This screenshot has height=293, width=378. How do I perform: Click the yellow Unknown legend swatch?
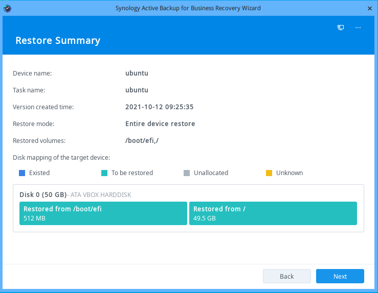click(x=269, y=173)
